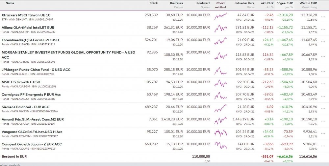The height and width of the screenshot is (166, 329).
Task: Sort table by Wert in EUR header
Action: 308,3
